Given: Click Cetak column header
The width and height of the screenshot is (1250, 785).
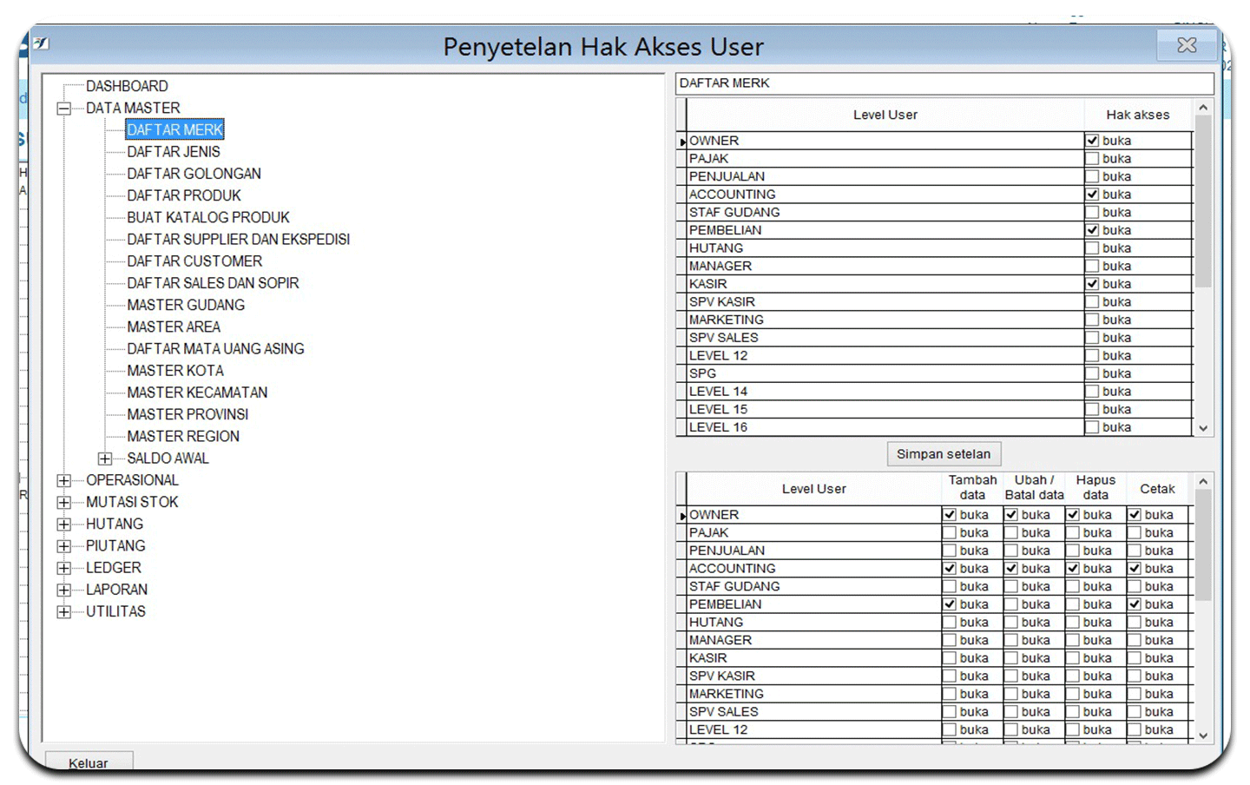Looking at the screenshot, I should pyautogui.click(x=1157, y=488).
